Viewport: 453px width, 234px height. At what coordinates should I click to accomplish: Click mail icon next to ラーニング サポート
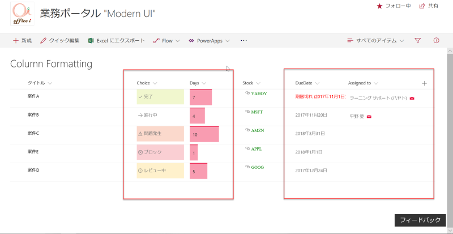point(412,99)
